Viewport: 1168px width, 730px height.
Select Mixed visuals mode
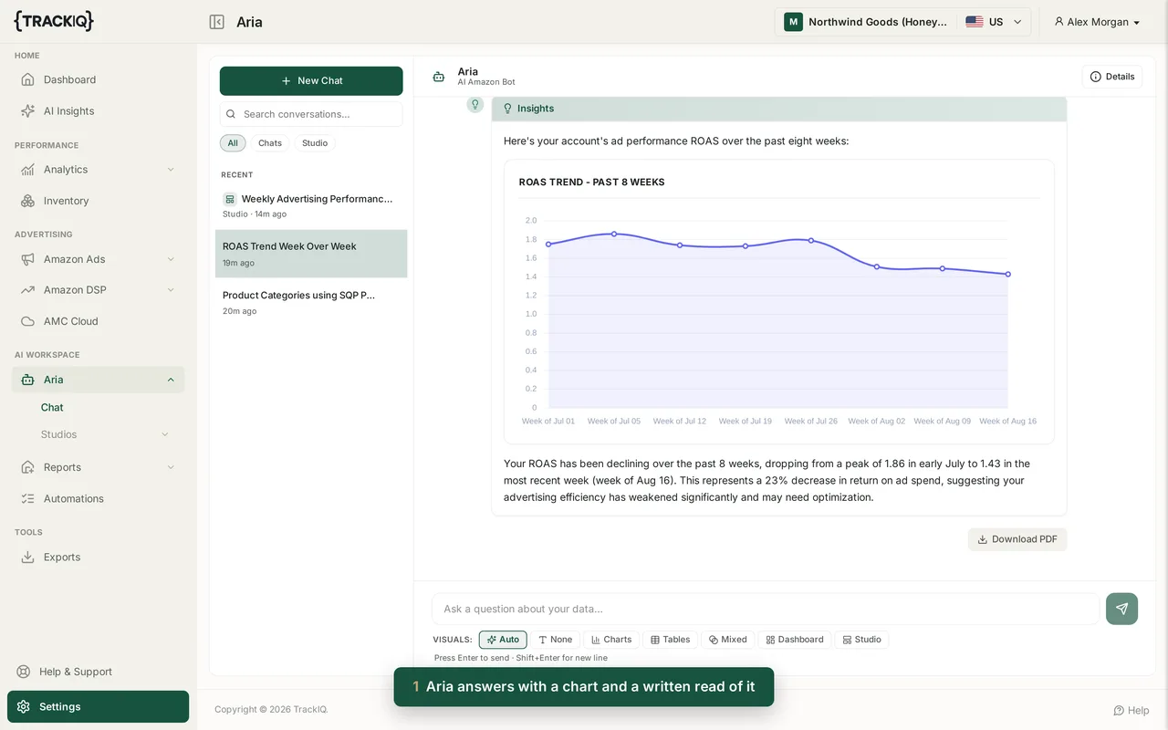(728, 640)
